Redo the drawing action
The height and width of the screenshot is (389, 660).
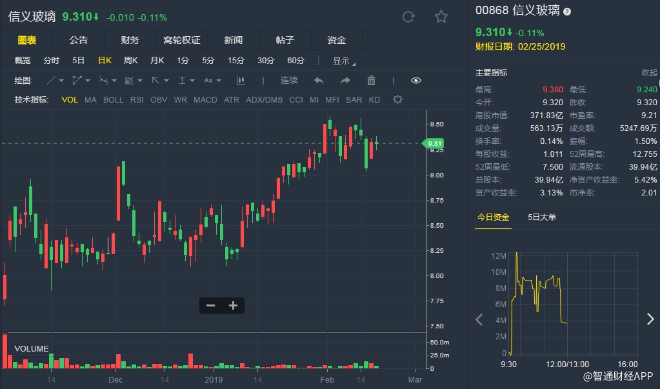point(345,81)
